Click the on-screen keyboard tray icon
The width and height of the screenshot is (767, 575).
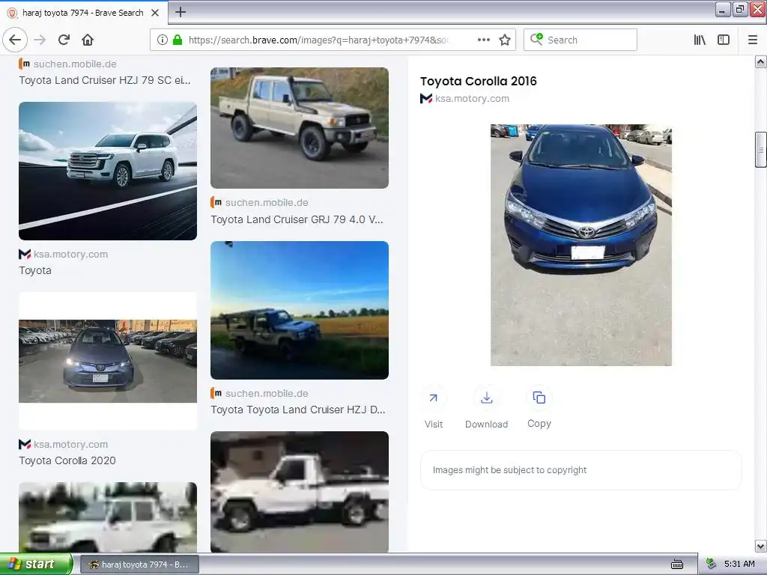[x=677, y=565]
